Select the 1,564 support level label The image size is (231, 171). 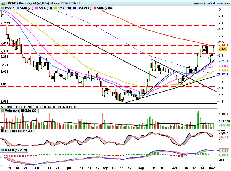5,101
